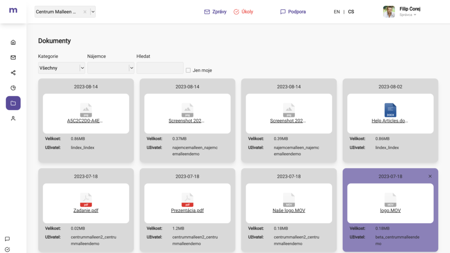The image size is (450, 253).
Task: Go to Zprávy in top navigation
Action: 215,12
